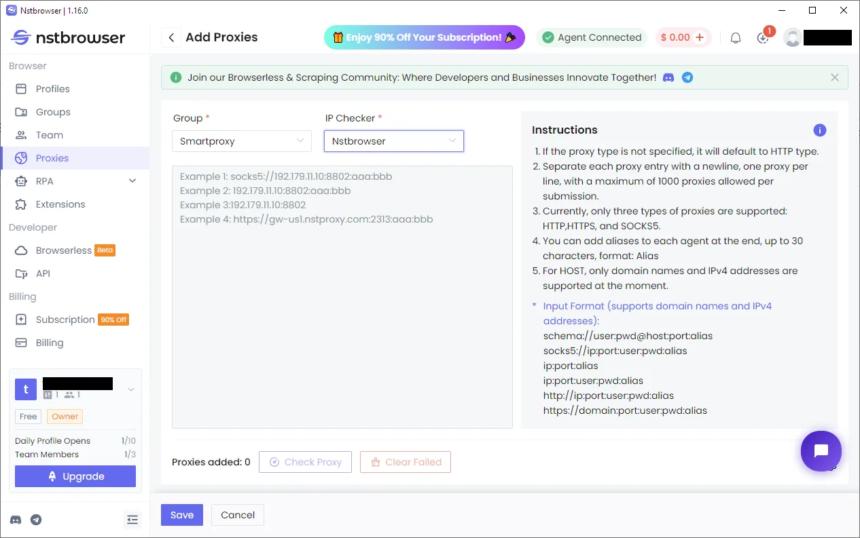This screenshot has height=538, width=860.
Task: Click the Daily Profile Opens row
Action: click(75, 441)
